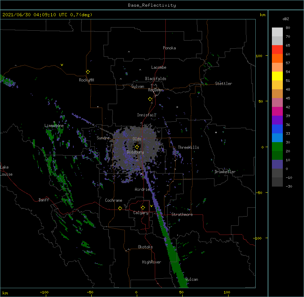The image size is (304, 297).
Task: Click the -50 tick label on right axis
Action: click(259, 193)
